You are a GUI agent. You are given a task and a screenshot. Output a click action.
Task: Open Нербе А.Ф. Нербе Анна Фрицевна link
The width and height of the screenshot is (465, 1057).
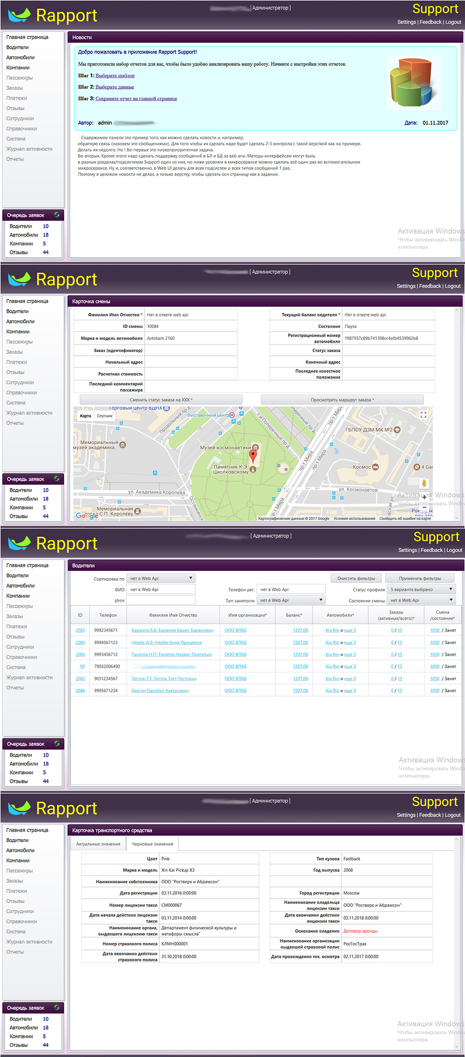click(x=166, y=642)
